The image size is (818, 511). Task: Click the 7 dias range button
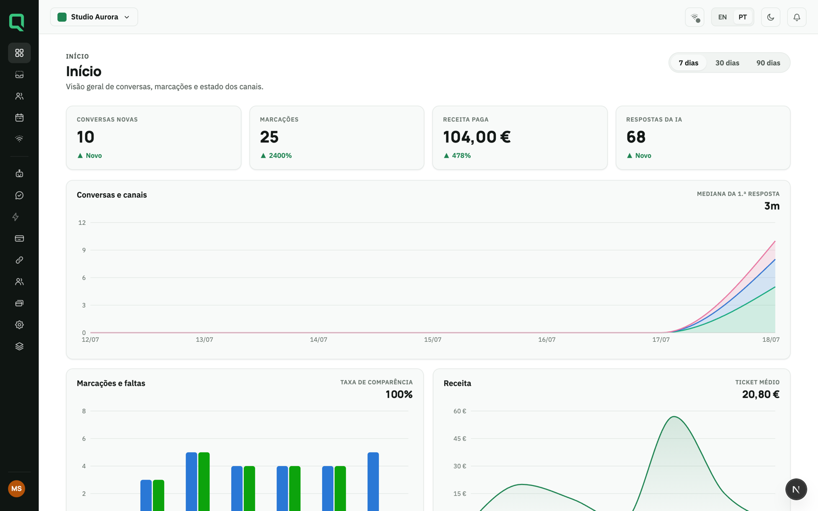click(688, 63)
